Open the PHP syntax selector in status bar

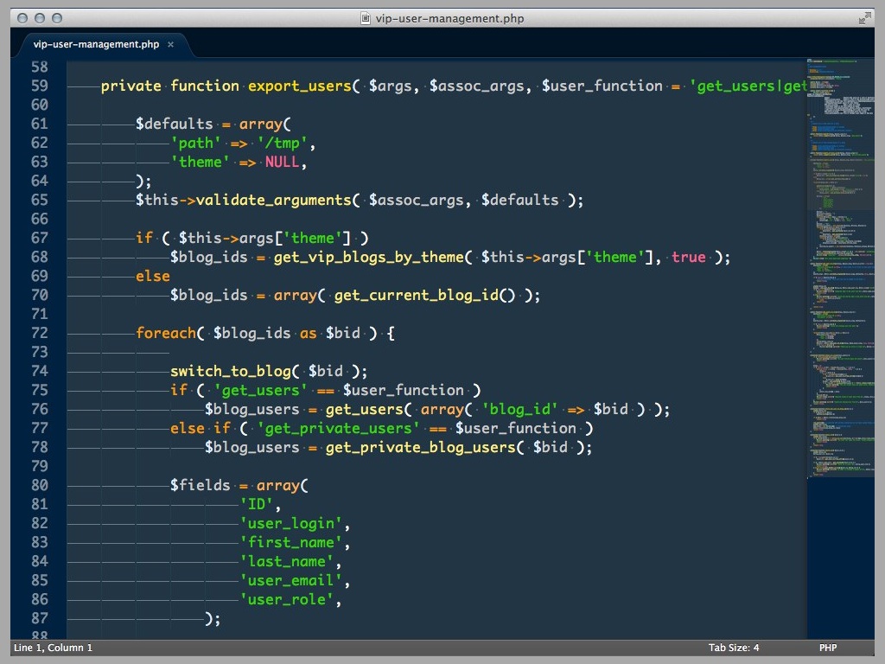(828, 648)
